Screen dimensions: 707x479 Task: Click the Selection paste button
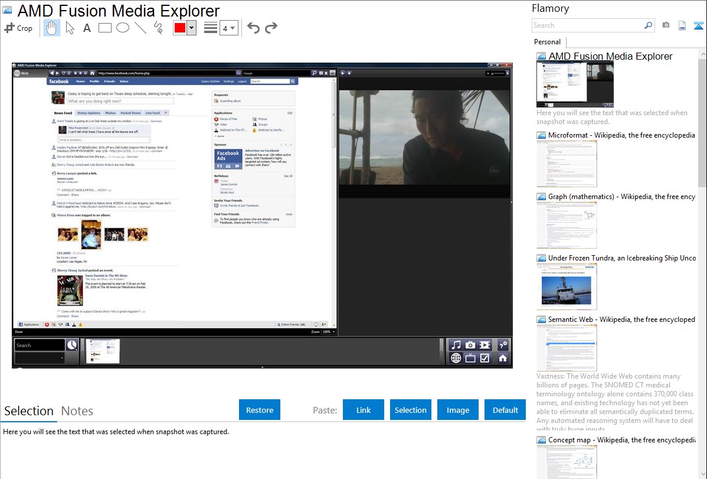(x=411, y=410)
